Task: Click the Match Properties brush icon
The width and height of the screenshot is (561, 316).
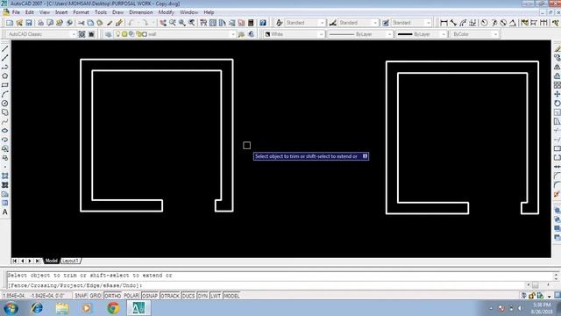Action: pos(110,23)
